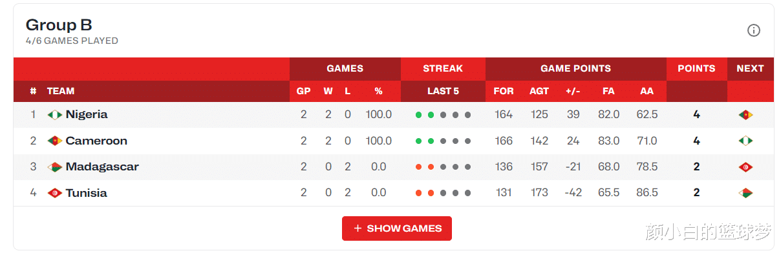Open the Tunisia team link
The width and height of the screenshot is (781, 253).
[x=86, y=193]
